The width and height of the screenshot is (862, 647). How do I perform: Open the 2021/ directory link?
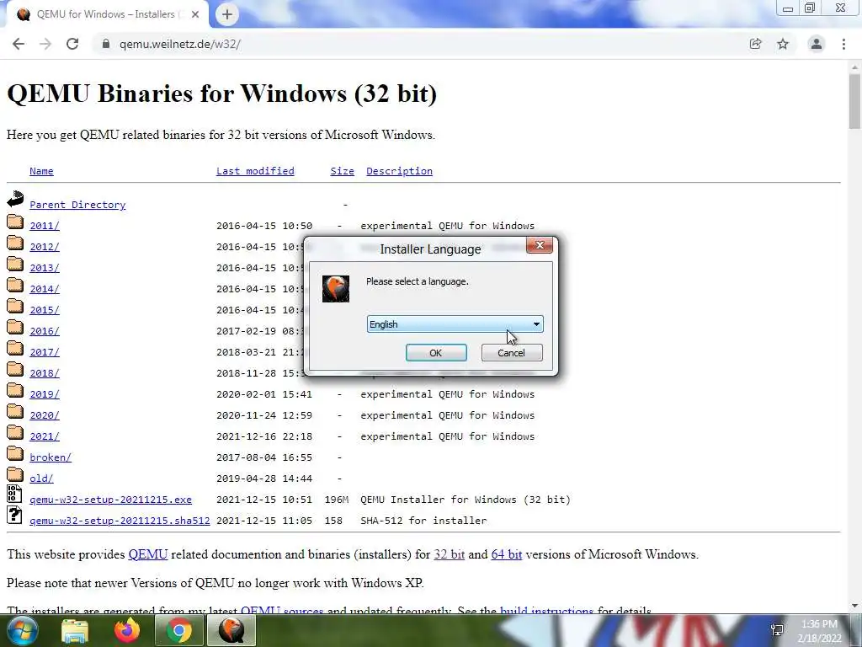click(45, 436)
